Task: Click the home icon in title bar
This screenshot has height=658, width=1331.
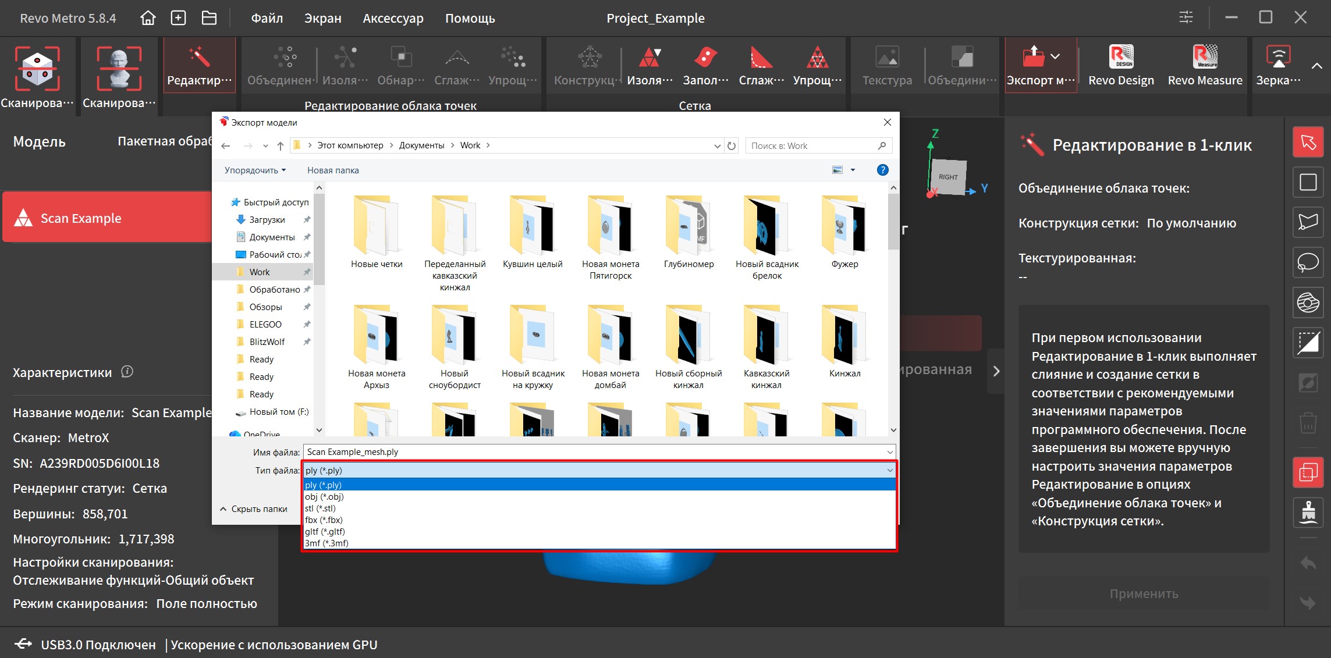Action: point(148,18)
